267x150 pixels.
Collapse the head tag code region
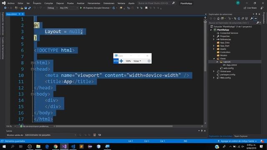point(32,69)
